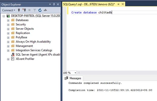Click the Stop square icon in Object Explorer toolbar
The width and height of the screenshot is (157, 101).
[29, 10]
